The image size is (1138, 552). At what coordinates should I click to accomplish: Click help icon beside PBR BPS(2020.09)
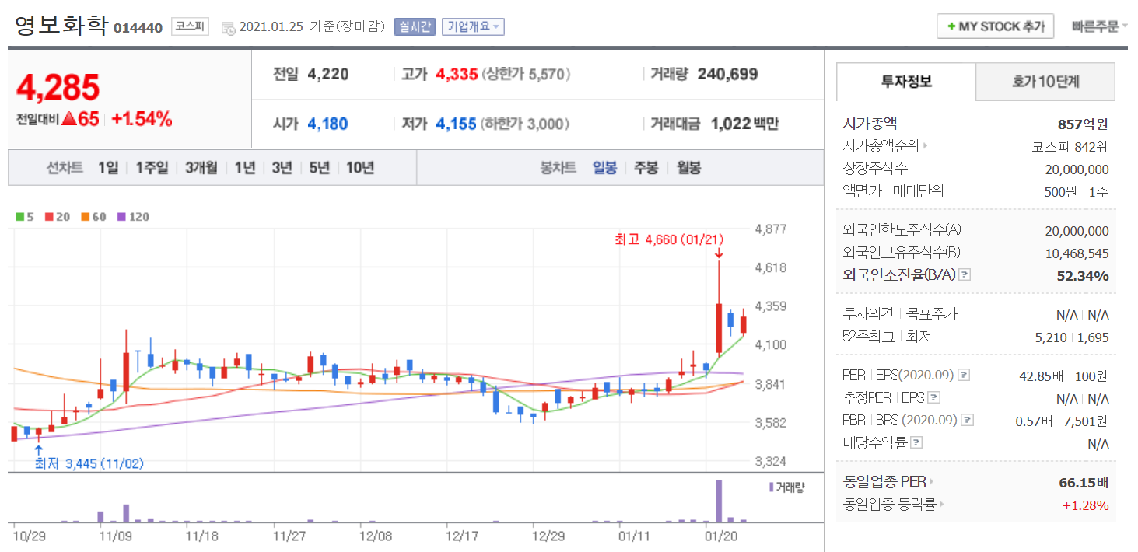tap(967, 421)
